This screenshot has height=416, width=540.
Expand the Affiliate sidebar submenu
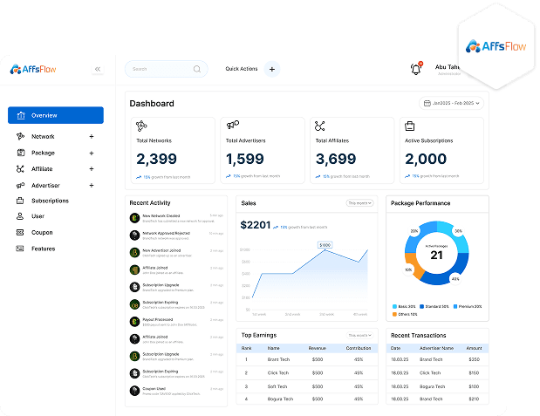[91, 169]
